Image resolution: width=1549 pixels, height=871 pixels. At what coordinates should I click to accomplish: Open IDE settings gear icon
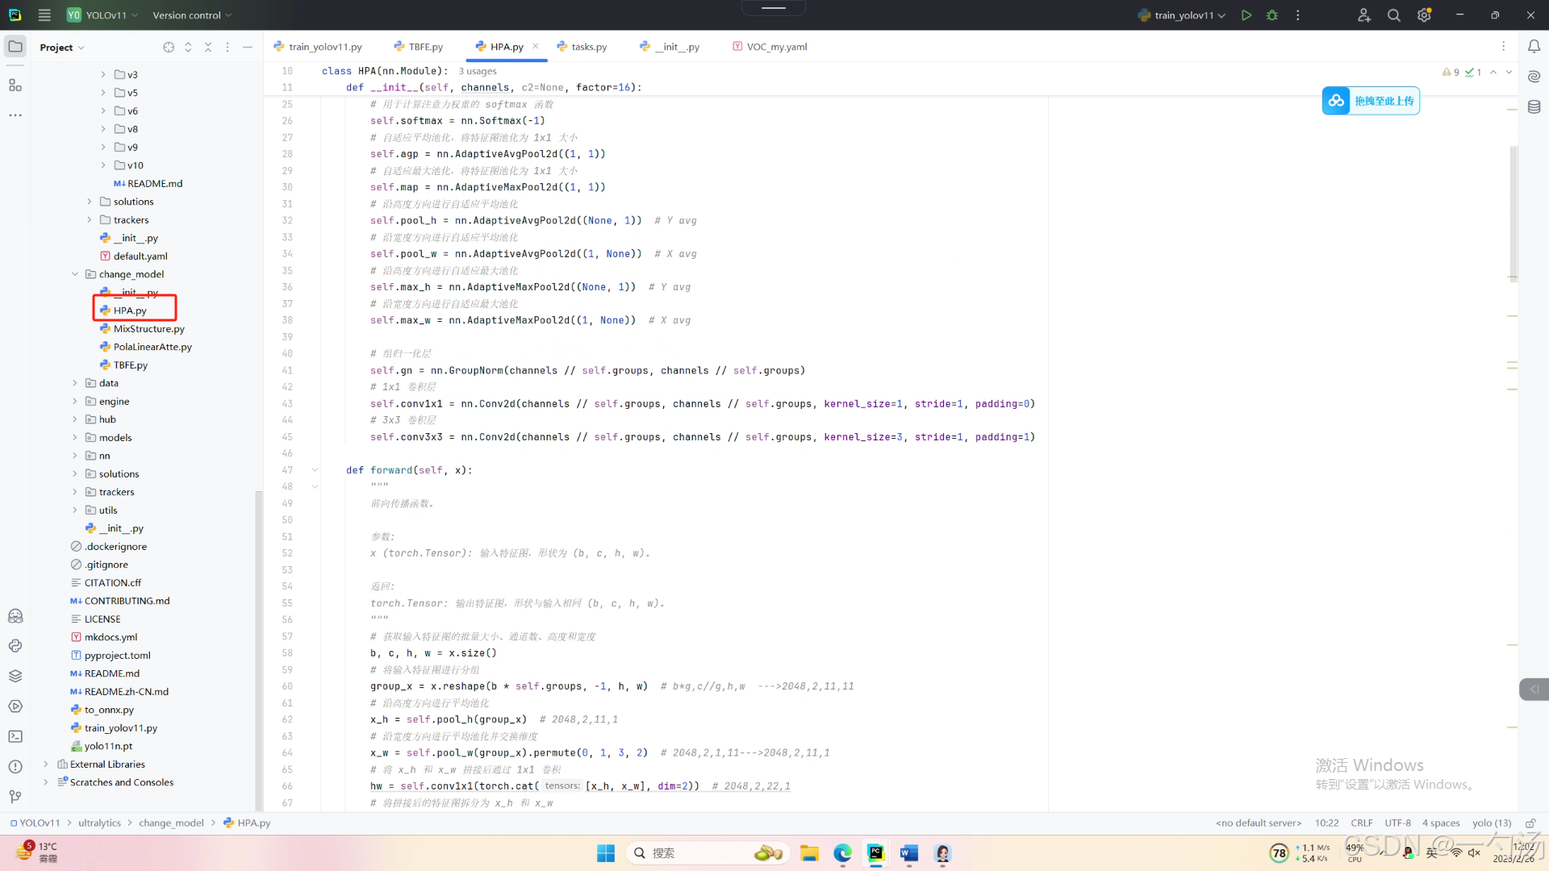[x=1424, y=15]
